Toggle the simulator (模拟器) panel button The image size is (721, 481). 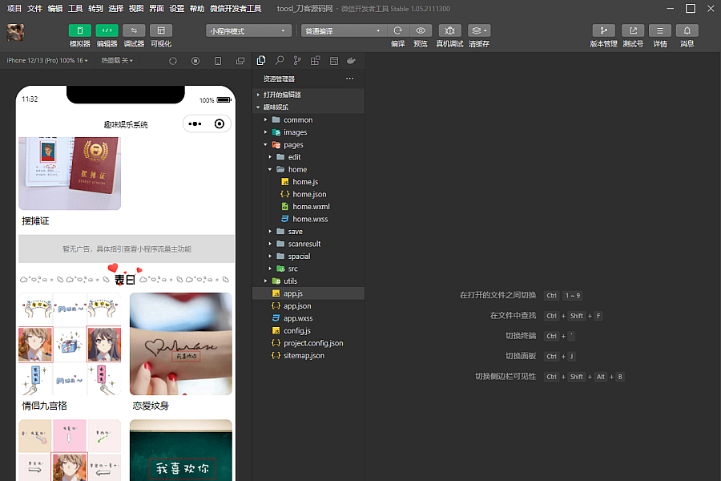(x=80, y=30)
